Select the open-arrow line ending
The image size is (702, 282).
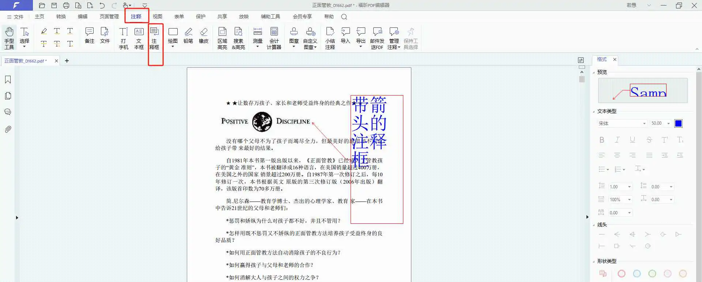[617, 234]
